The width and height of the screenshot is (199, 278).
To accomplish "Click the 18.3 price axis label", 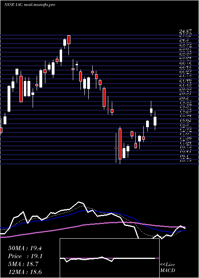I will (x=184, y=125).
